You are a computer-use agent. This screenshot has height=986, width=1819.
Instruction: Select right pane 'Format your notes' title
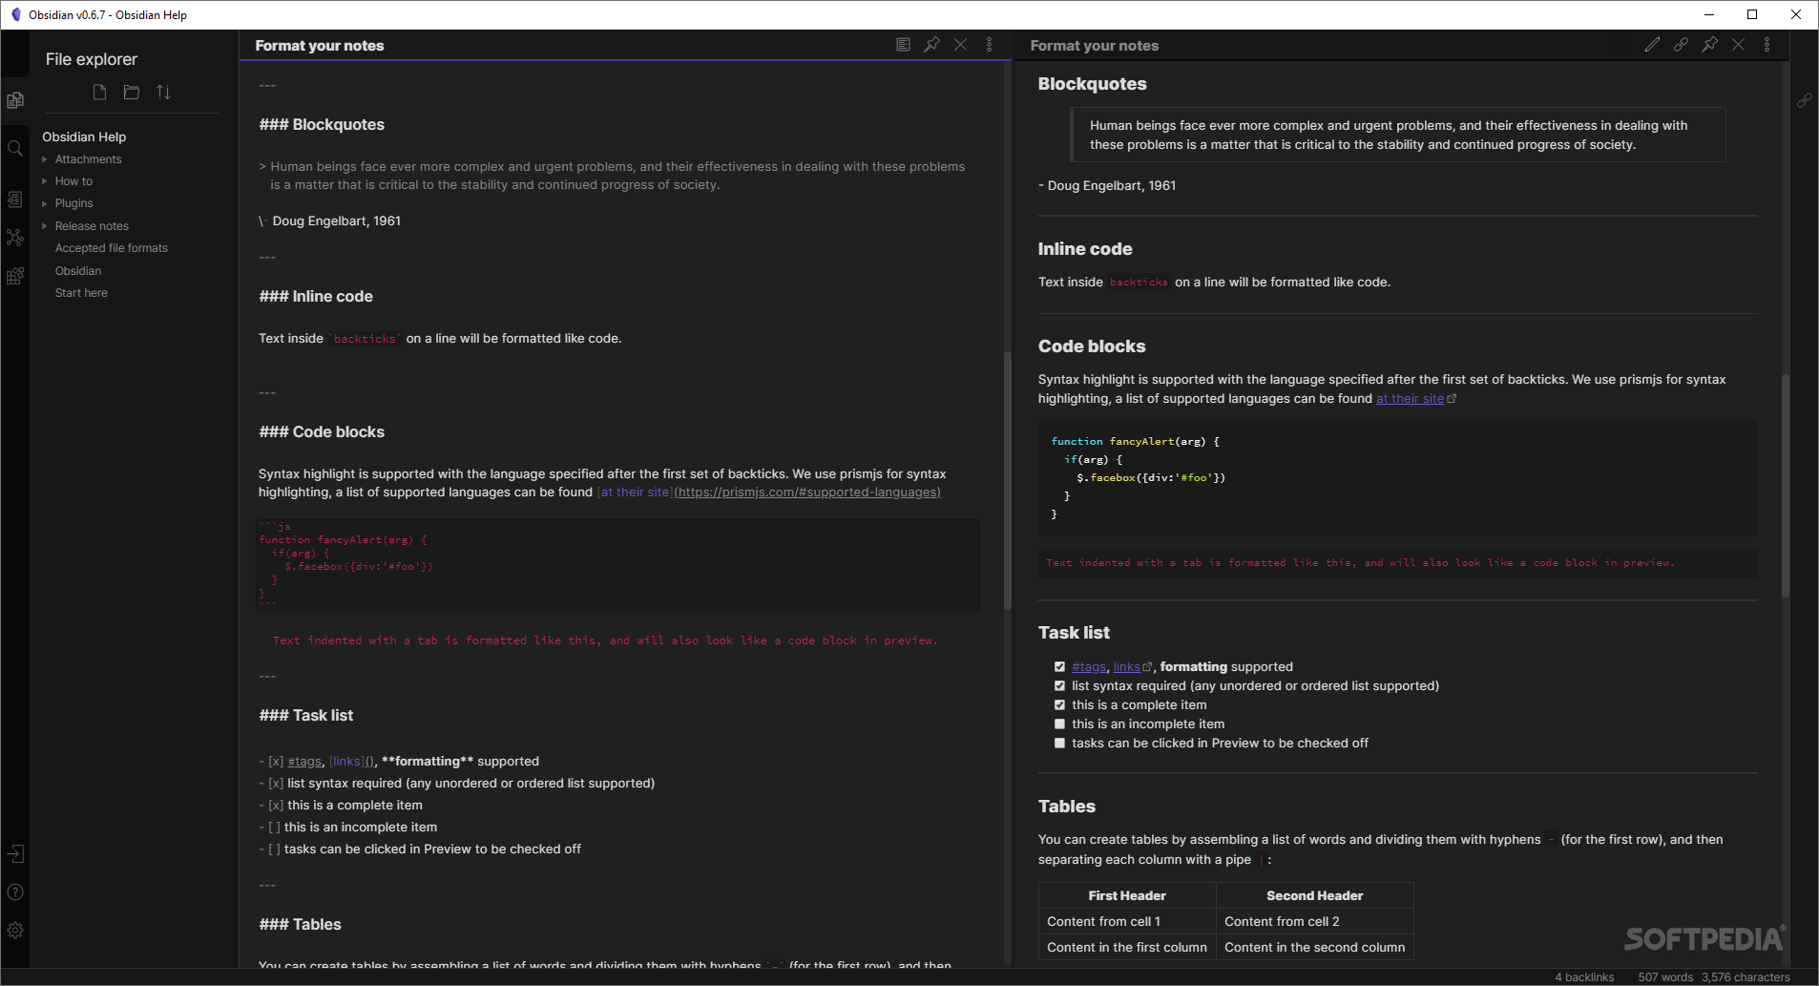click(1095, 46)
